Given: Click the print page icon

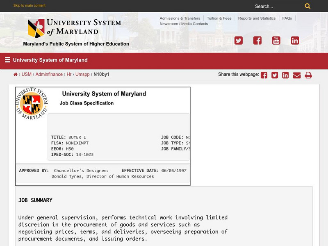Looking at the screenshot, I should (308, 75).
